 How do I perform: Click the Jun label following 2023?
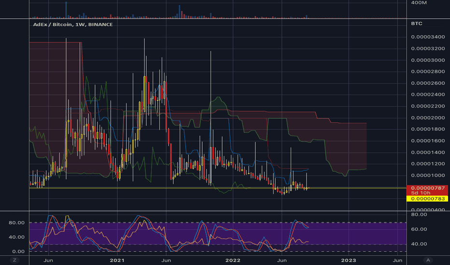click(x=397, y=260)
